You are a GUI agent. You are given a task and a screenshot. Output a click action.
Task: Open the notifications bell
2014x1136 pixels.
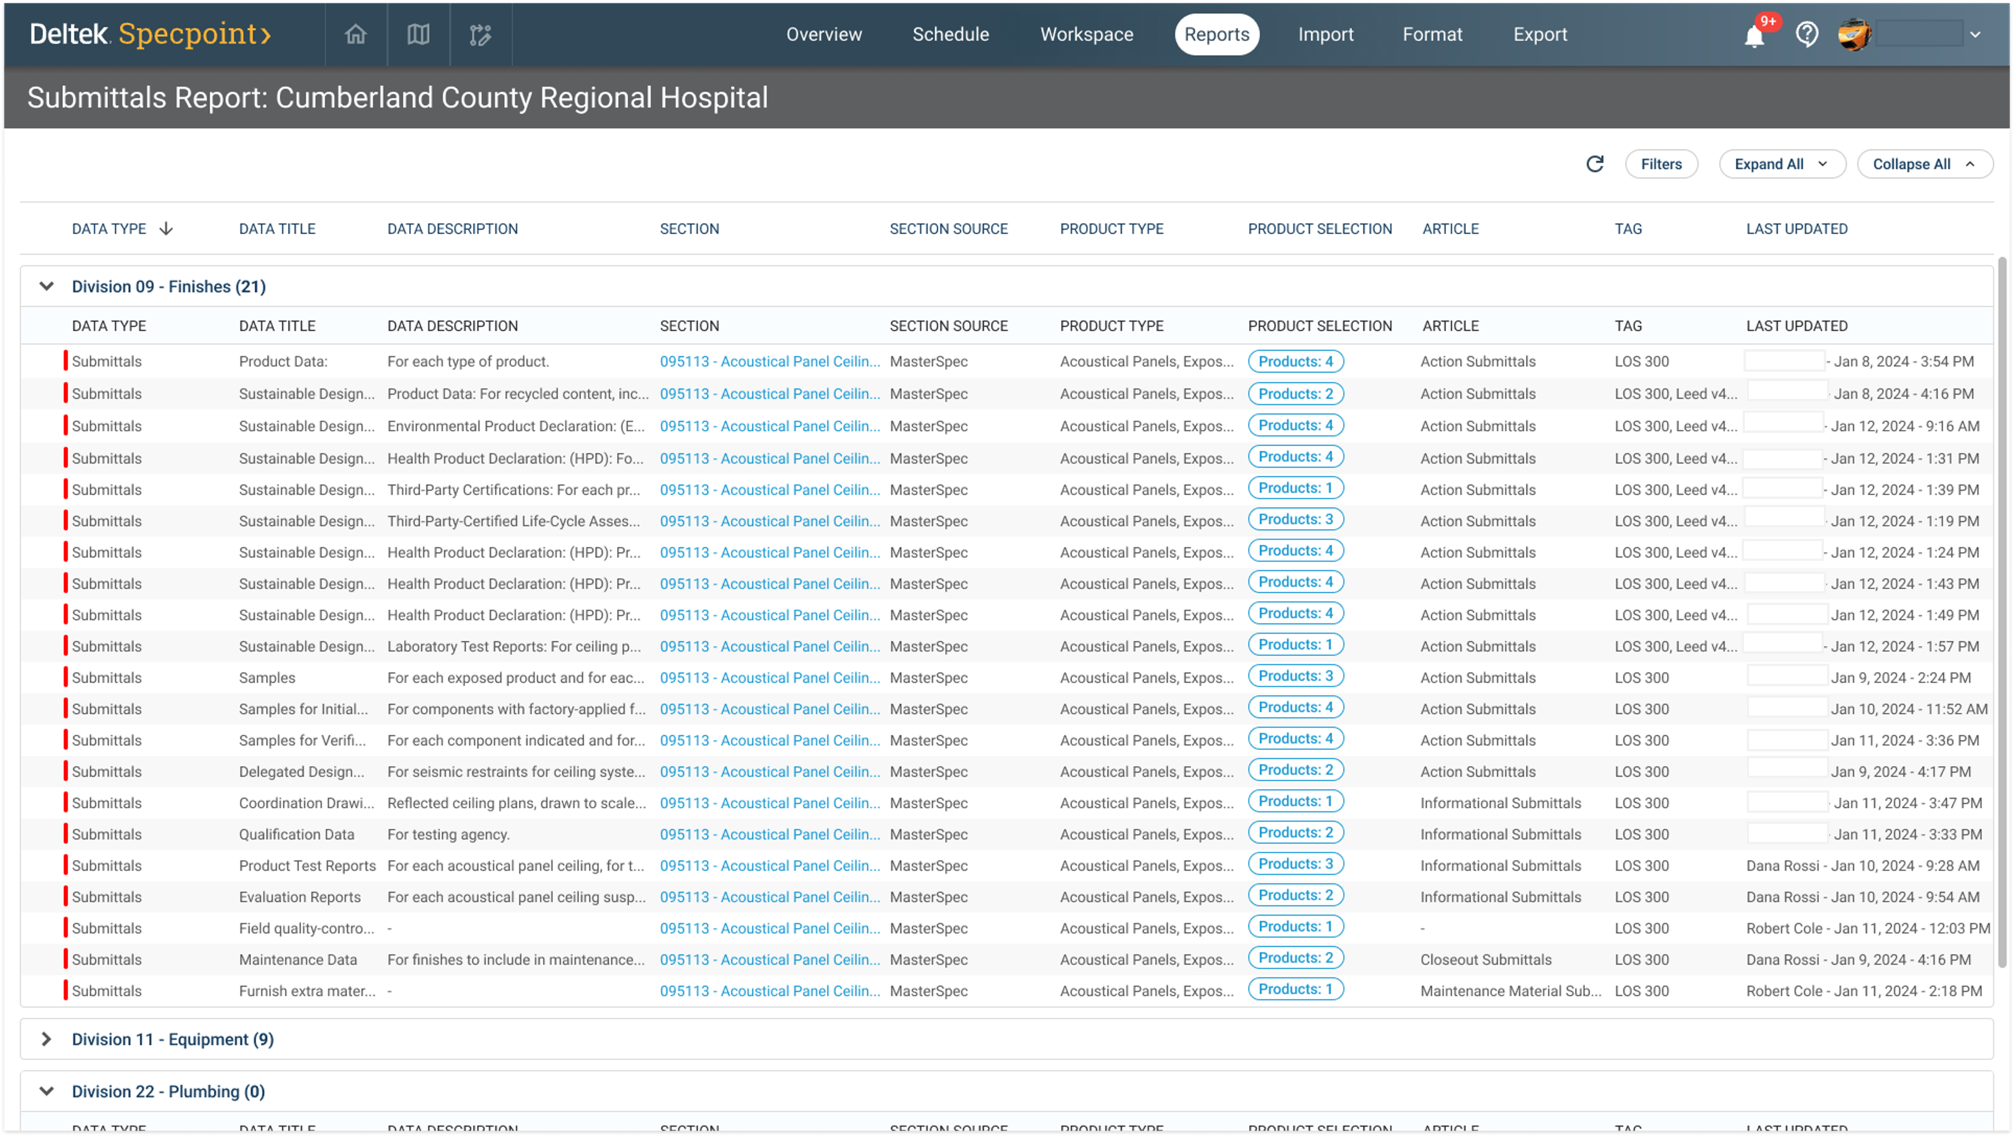pyautogui.click(x=1755, y=36)
